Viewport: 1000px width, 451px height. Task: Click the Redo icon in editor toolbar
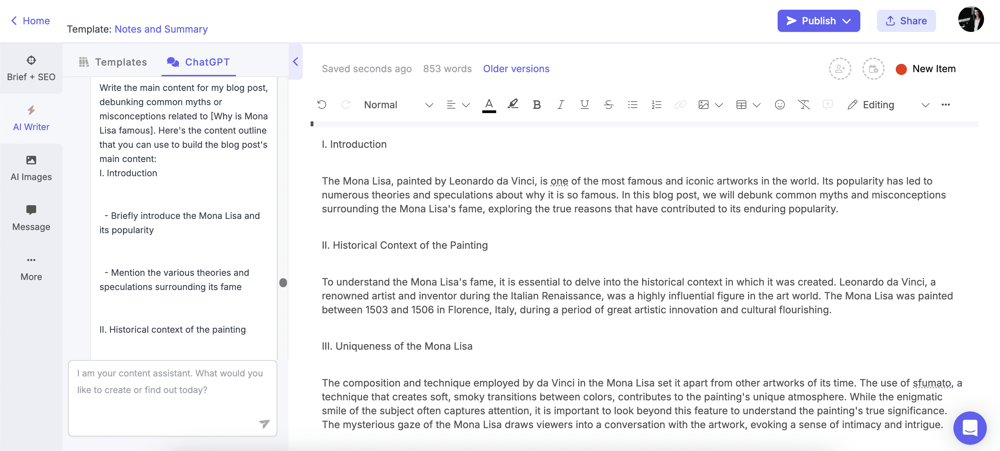345,105
